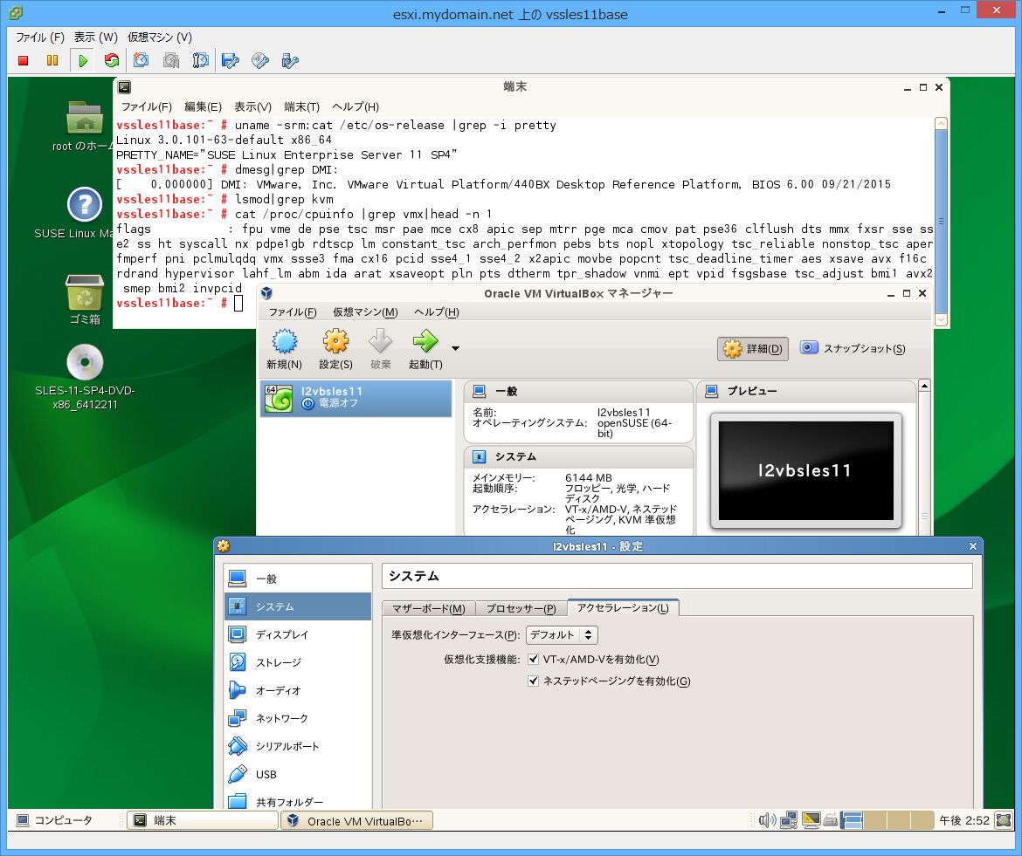This screenshot has width=1022, height=856.
Task: Click the Computer (コンピュータ) panel button
Action: point(54,820)
